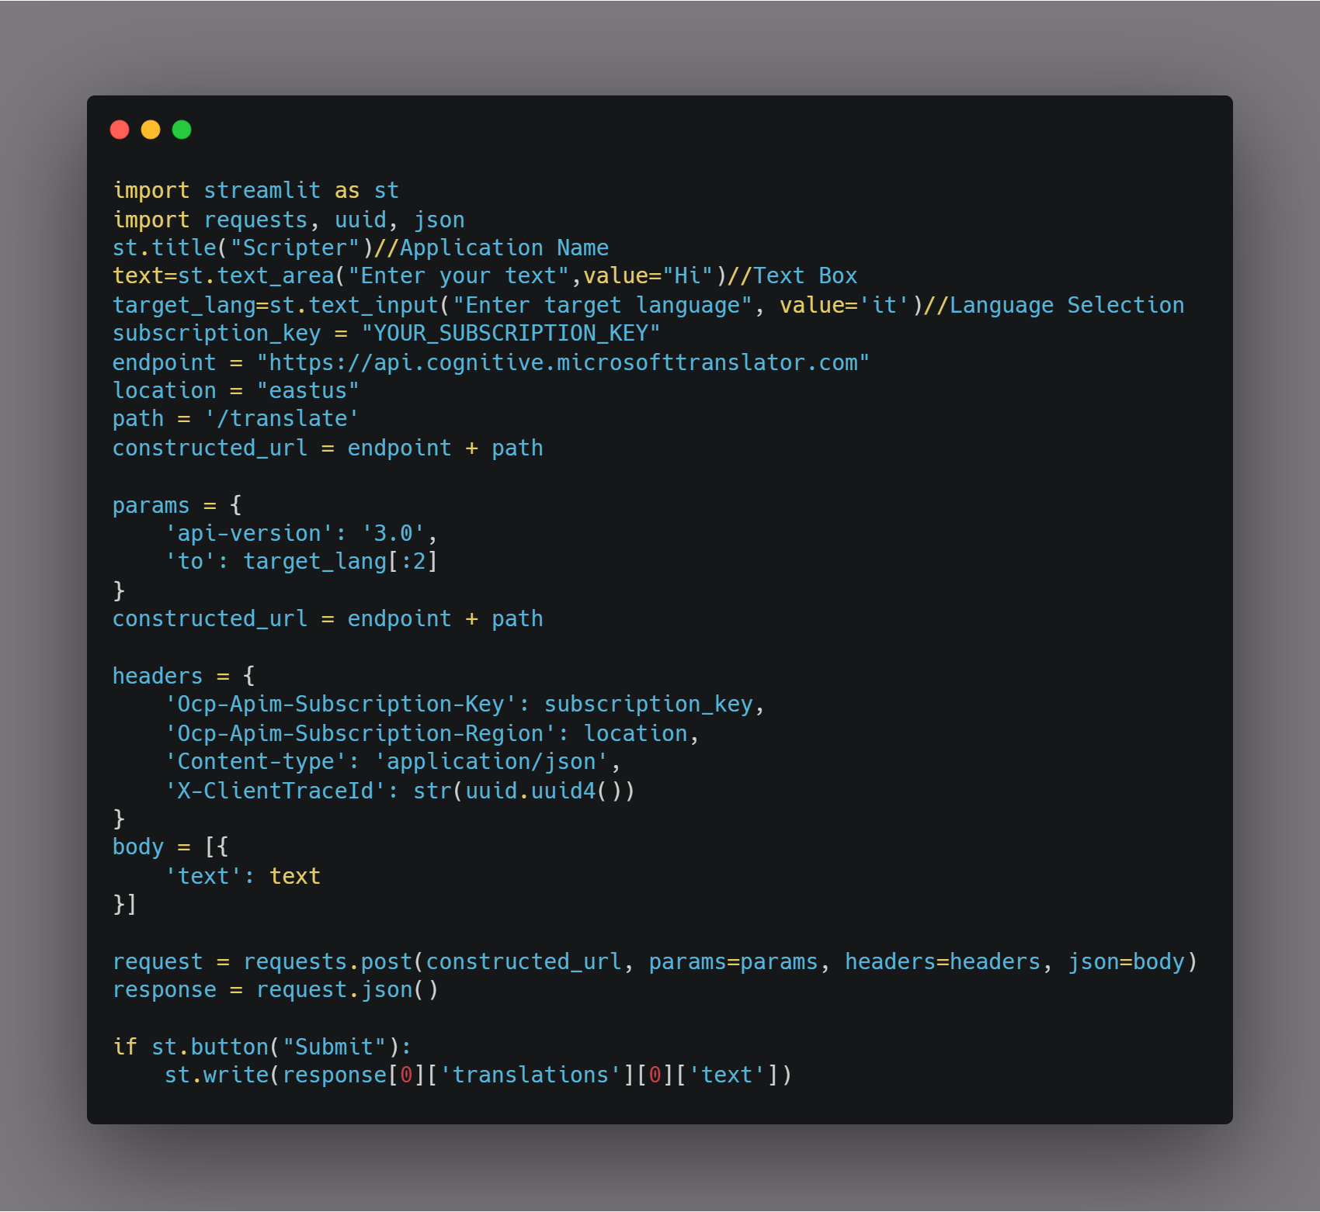The width and height of the screenshot is (1320, 1212).
Task: Click the 'application/json' content type value
Action: coord(491,761)
